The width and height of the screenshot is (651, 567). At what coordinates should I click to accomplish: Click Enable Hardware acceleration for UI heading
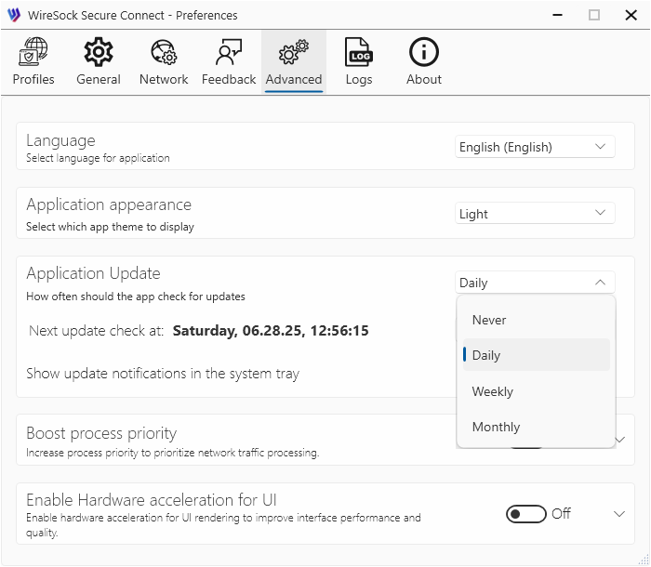(x=151, y=500)
